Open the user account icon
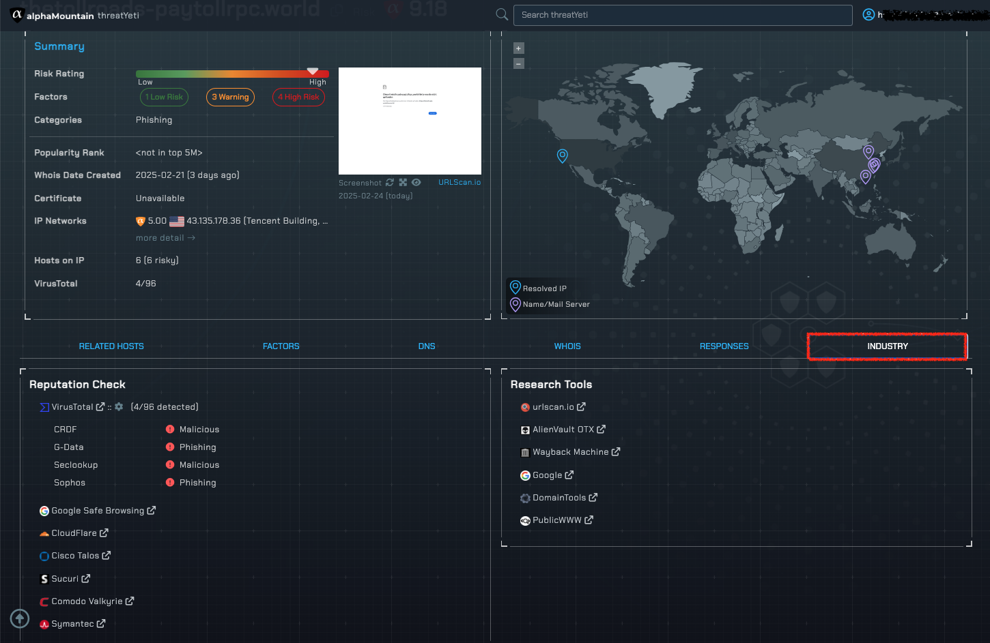The width and height of the screenshot is (990, 643). (x=868, y=14)
